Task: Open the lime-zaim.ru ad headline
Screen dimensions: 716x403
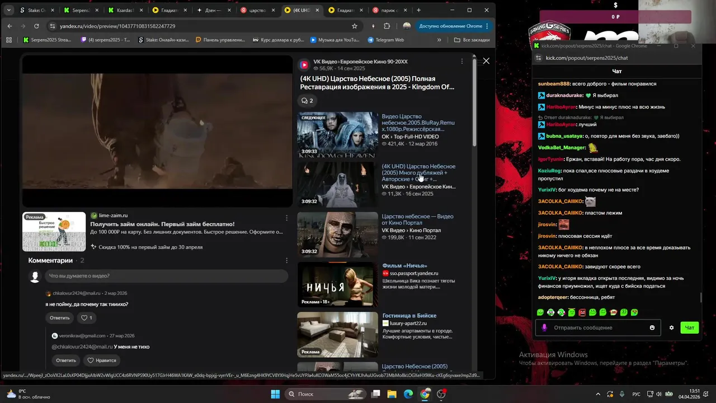Action: (162, 224)
